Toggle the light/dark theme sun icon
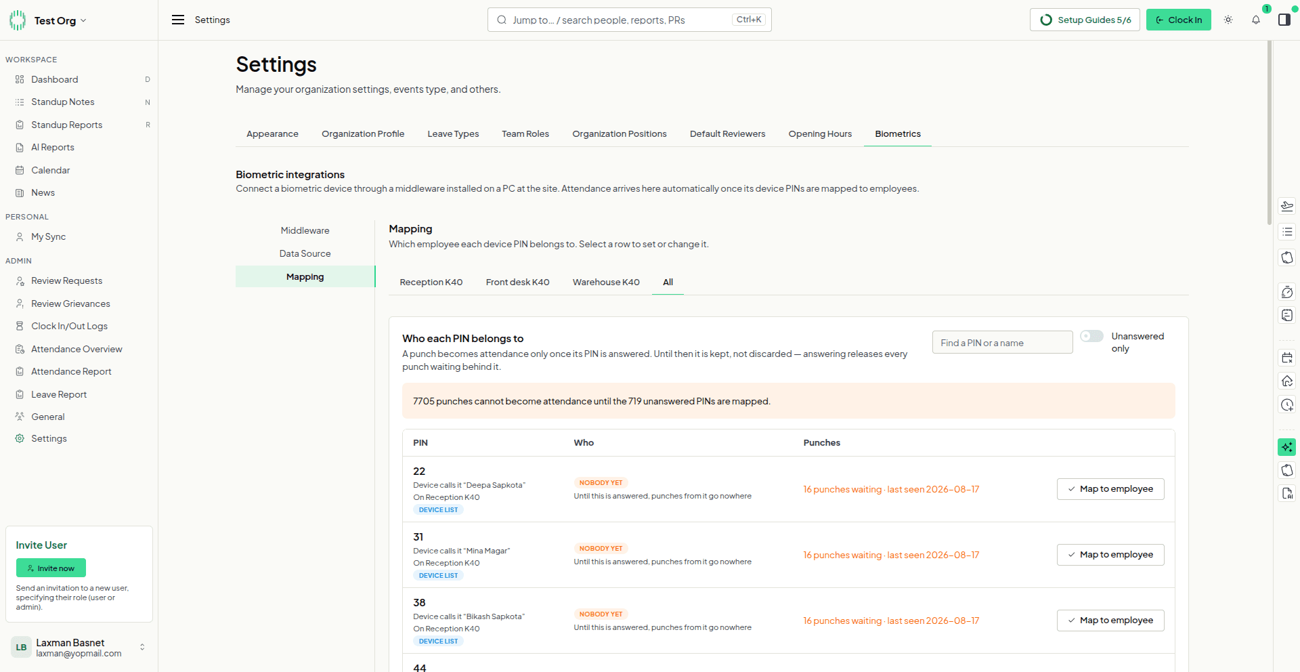The image size is (1300, 672). (x=1228, y=20)
